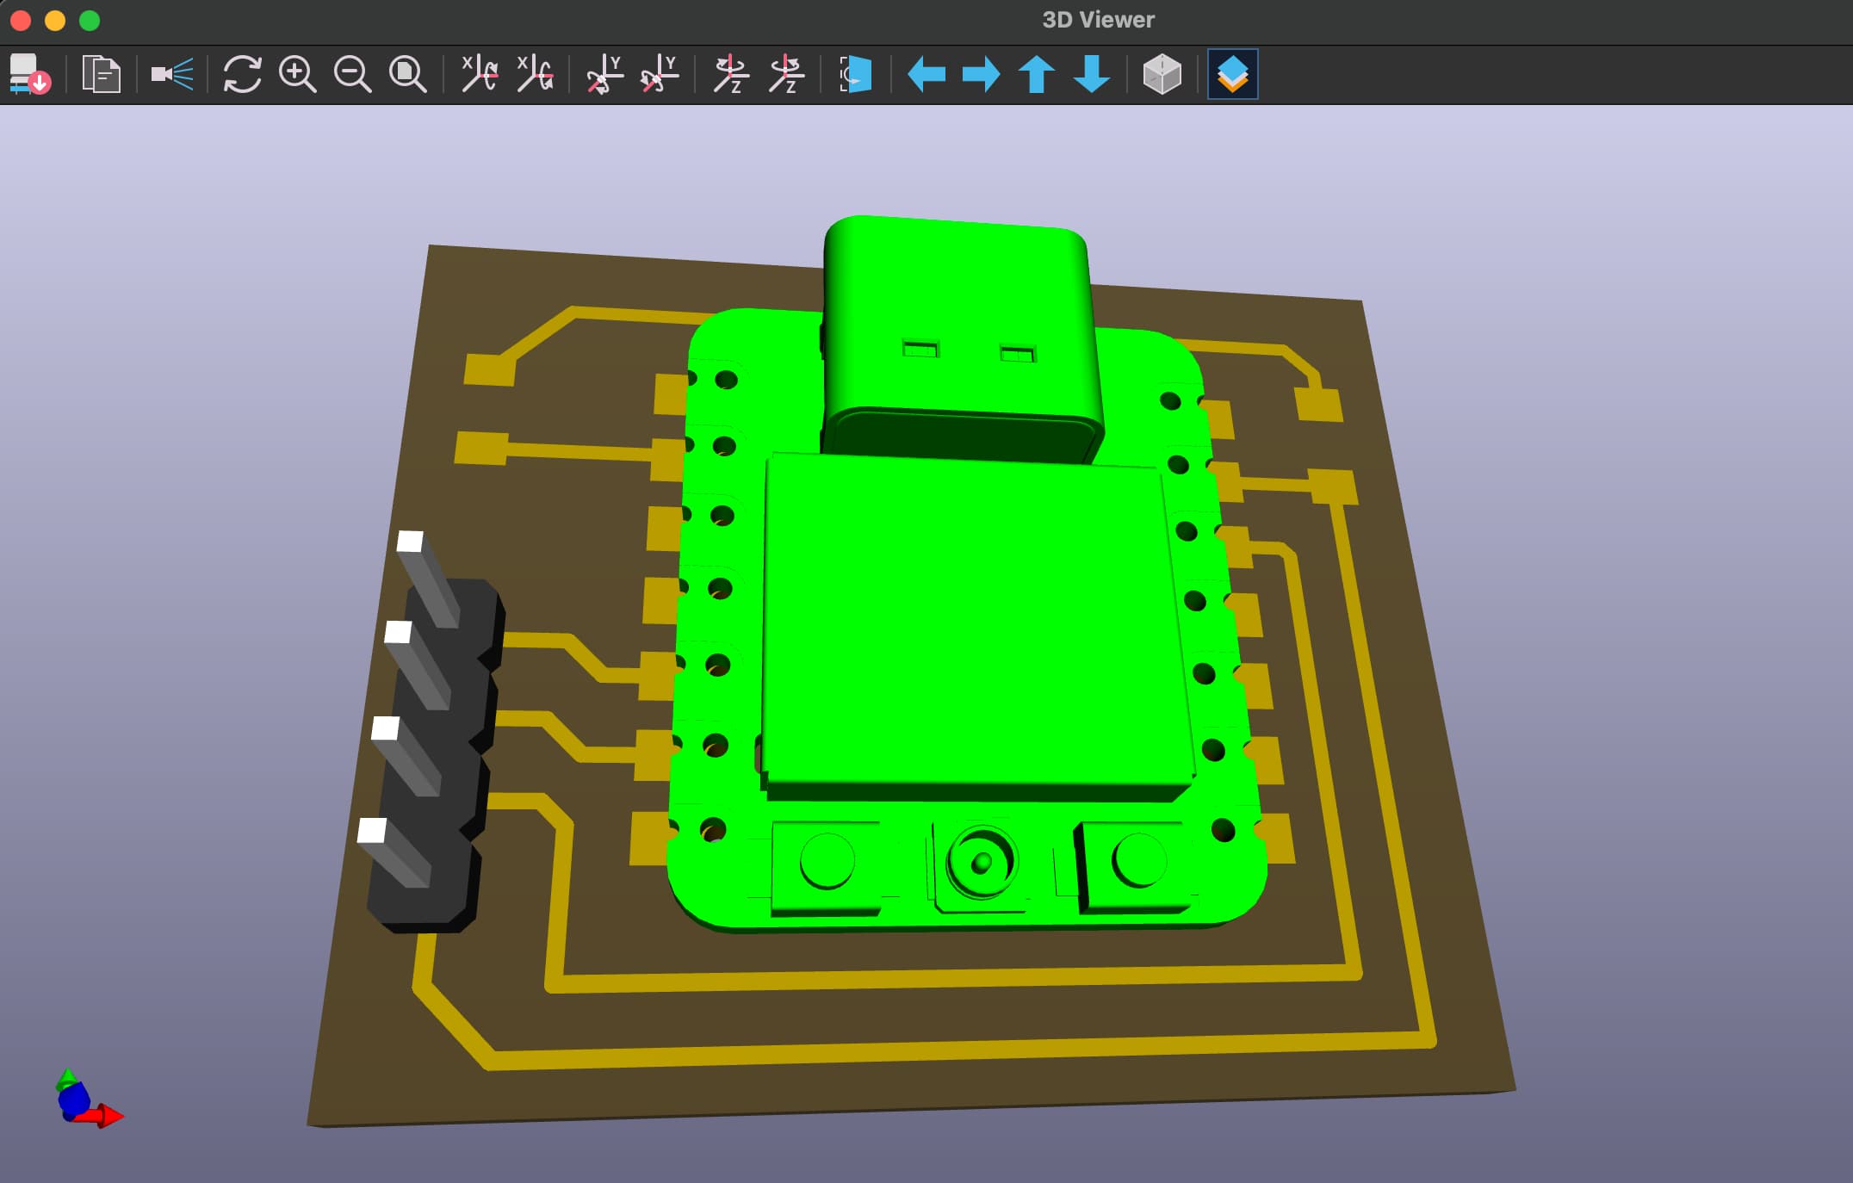Render current view using raytracing

[x=172, y=74]
